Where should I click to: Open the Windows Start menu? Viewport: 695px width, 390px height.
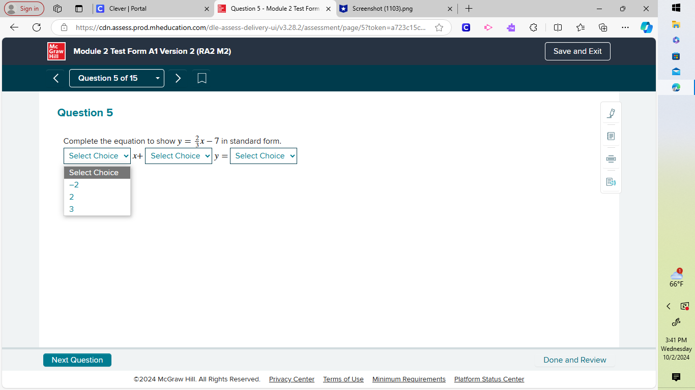[676, 8]
